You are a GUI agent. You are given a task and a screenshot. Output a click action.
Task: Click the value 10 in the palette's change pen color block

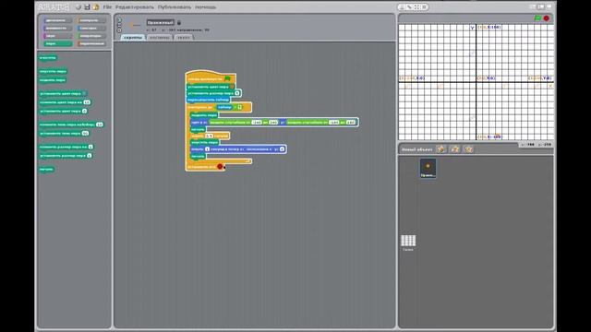point(87,102)
